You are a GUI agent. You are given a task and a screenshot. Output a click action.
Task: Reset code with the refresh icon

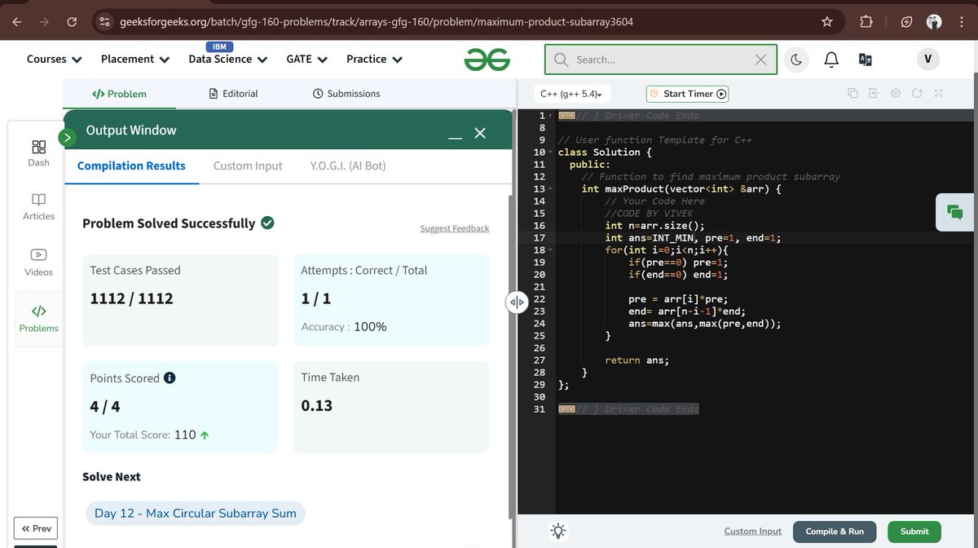tap(917, 94)
